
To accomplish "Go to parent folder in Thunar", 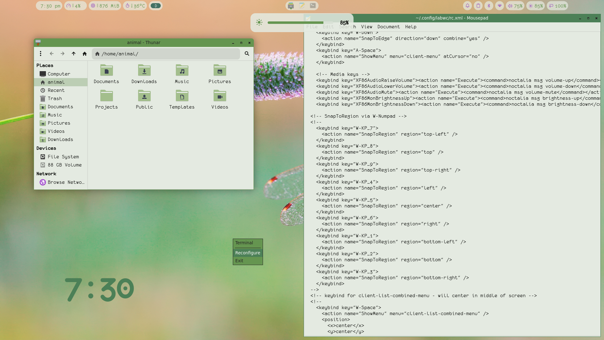I will [74, 54].
